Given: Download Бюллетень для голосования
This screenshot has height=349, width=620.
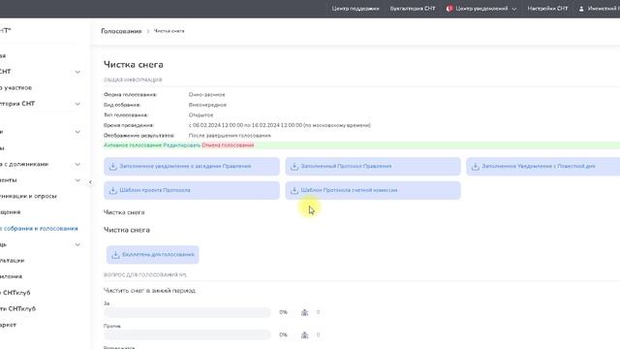Looking at the screenshot, I should click(x=153, y=255).
